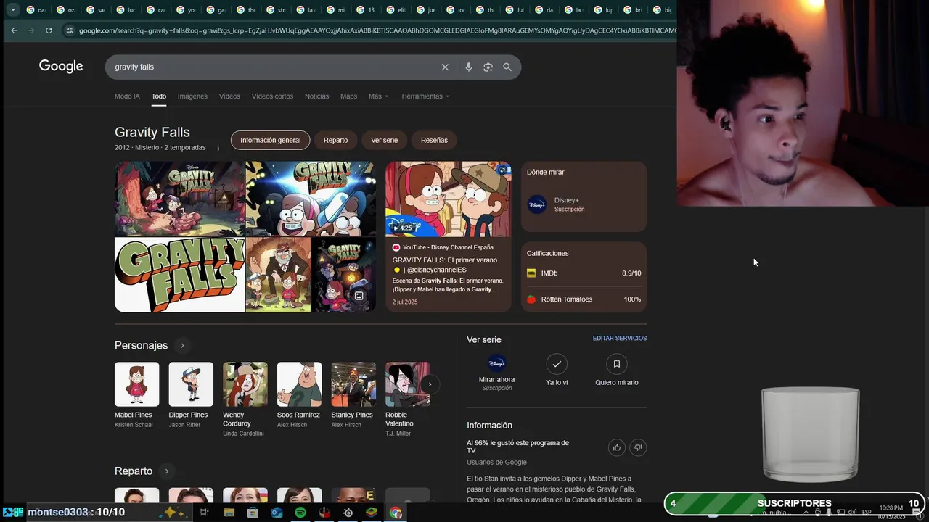Open Microsoft Store from the taskbar

point(253,513)
